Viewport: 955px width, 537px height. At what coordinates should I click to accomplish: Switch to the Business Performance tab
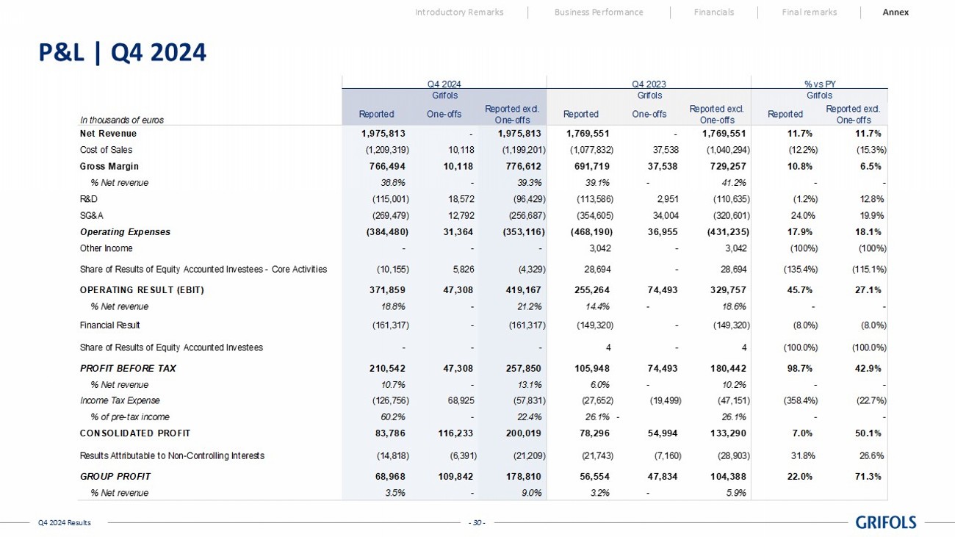(599, 12)
